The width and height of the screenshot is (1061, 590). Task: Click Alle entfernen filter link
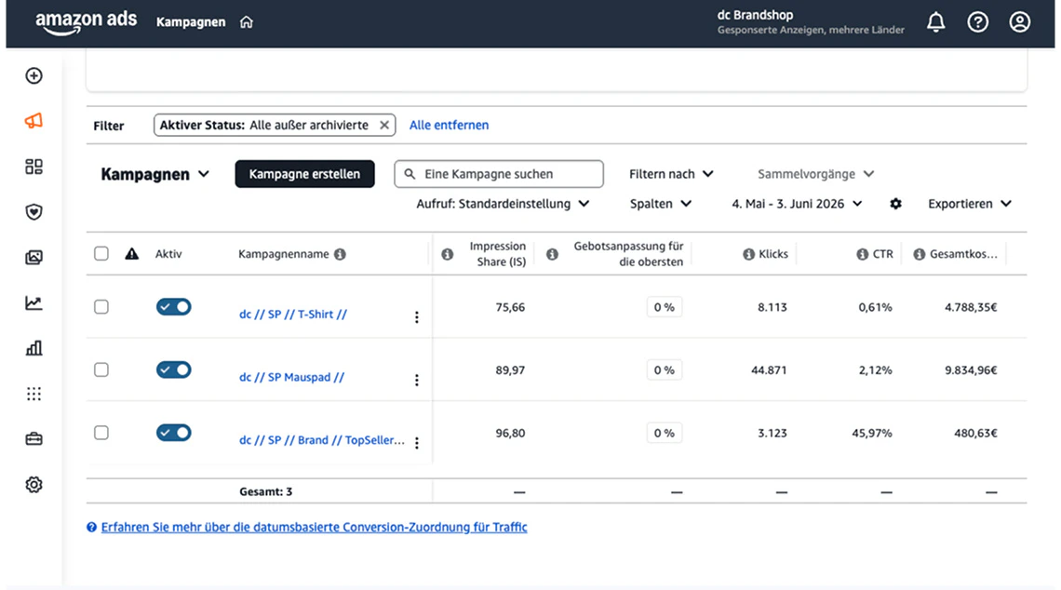coord(449,126)
